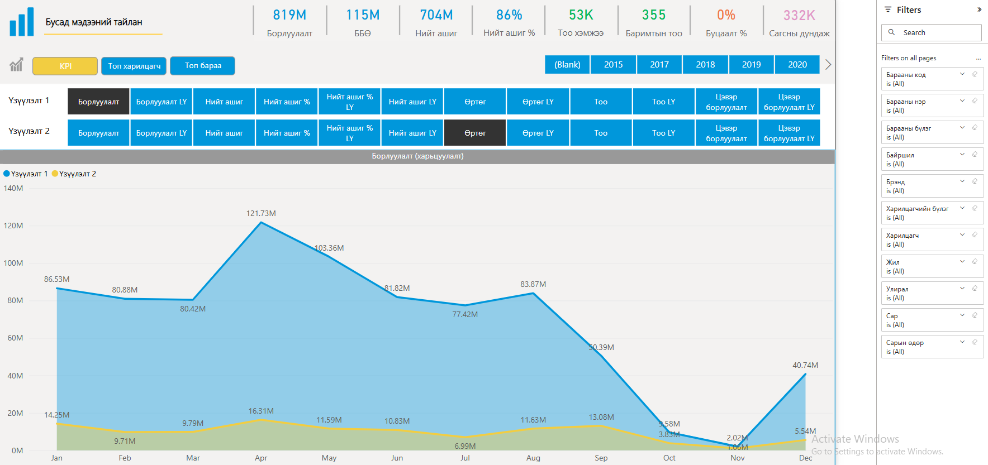
Task: Click eraser icon on Харилцагч filter card
Action: pos(975,235)
